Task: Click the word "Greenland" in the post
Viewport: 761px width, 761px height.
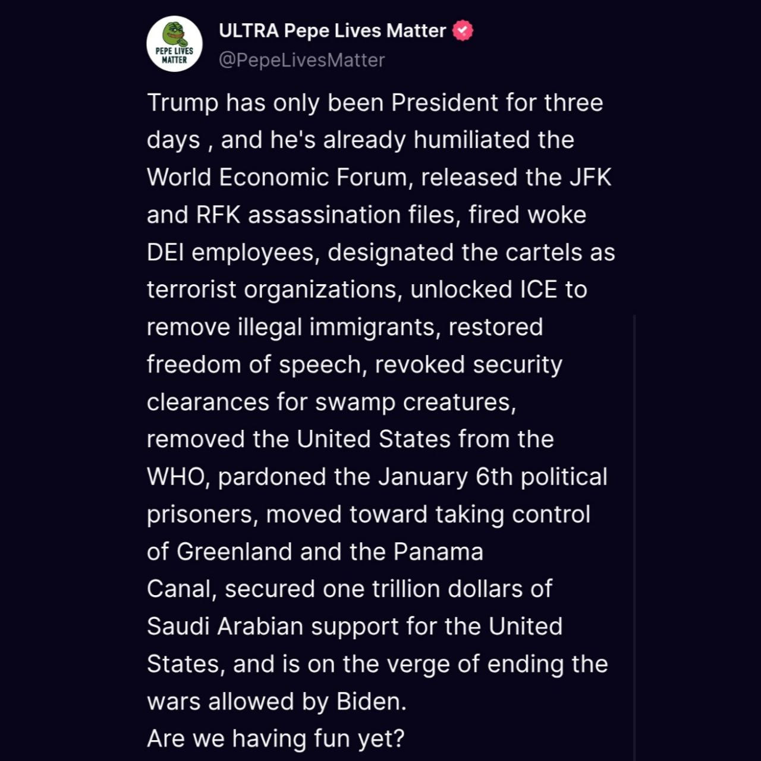Action: [x=235, y=552]
